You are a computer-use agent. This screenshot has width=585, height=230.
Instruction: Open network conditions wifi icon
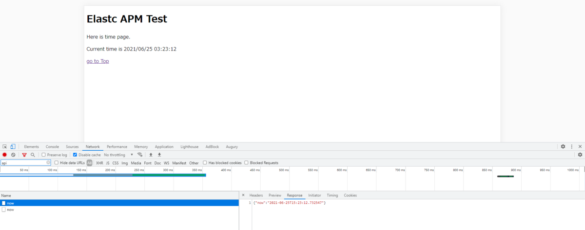[x=140, y=155]
